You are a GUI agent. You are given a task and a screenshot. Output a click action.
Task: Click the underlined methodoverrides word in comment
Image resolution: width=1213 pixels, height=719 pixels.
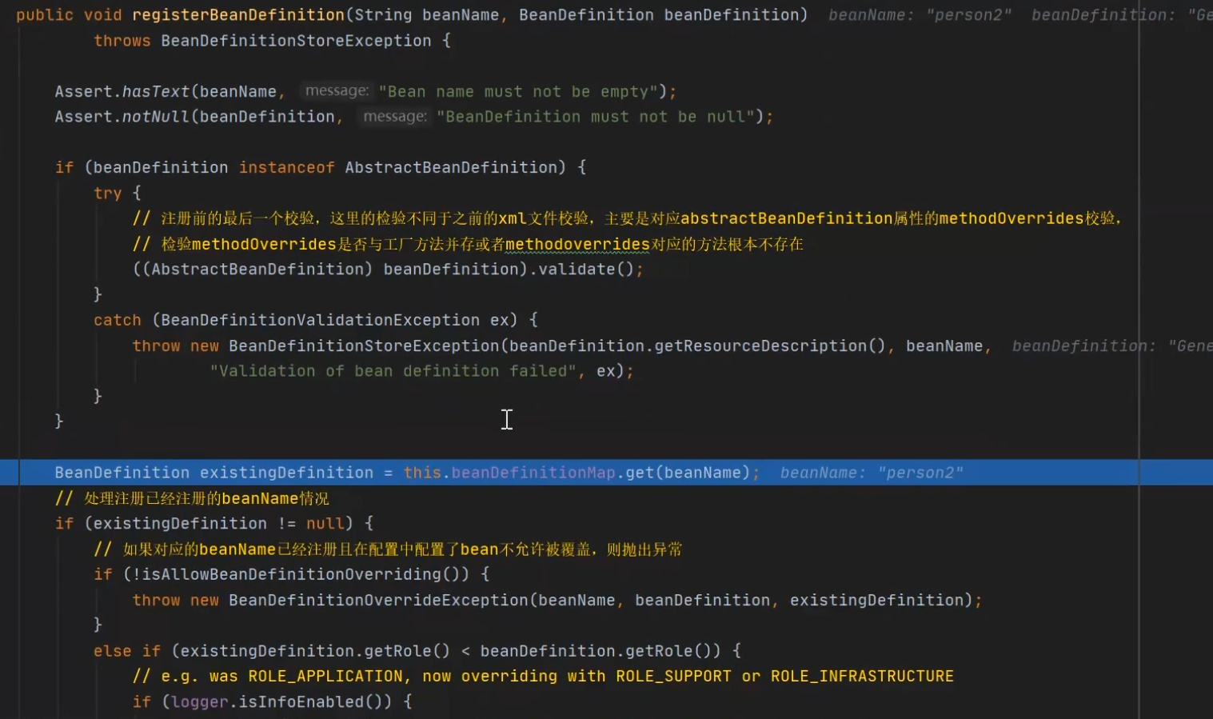point(577,244)
